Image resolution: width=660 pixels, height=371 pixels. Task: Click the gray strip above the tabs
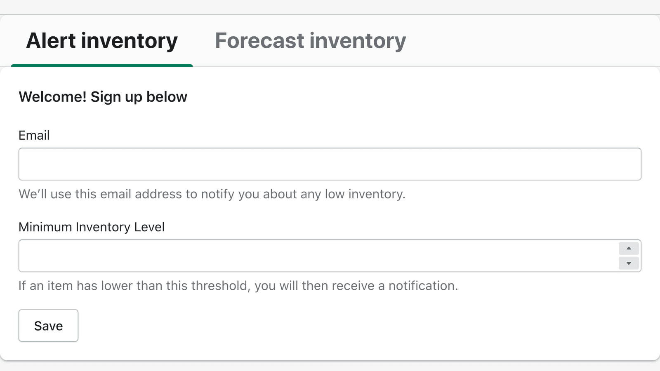pos(330,7)
